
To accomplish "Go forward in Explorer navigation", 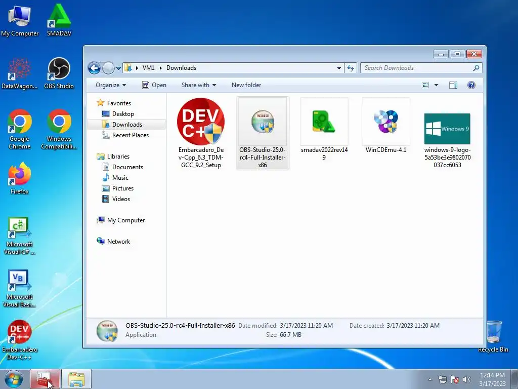I will pyautogui.click(x=108, y=68).
